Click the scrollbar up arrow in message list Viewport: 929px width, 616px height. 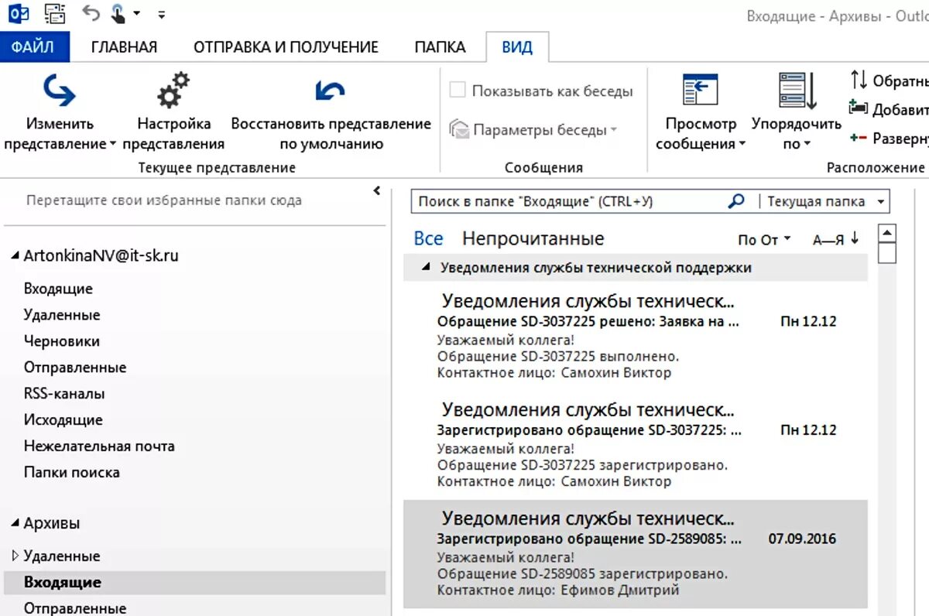tap(887, 233)
